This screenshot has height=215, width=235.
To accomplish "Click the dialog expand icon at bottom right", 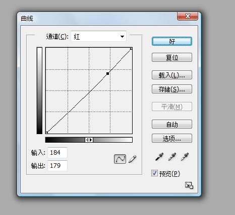I will 189,185.
